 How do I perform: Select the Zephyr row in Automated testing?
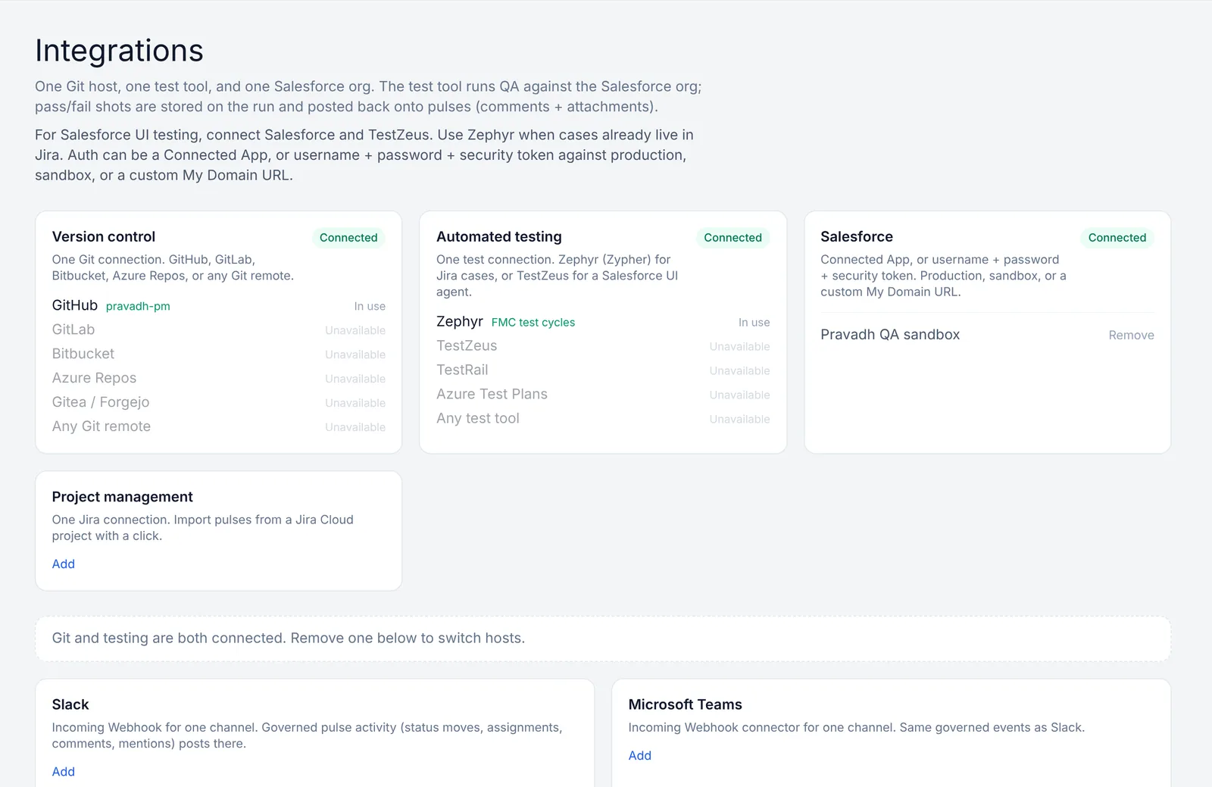coord(603,321)
